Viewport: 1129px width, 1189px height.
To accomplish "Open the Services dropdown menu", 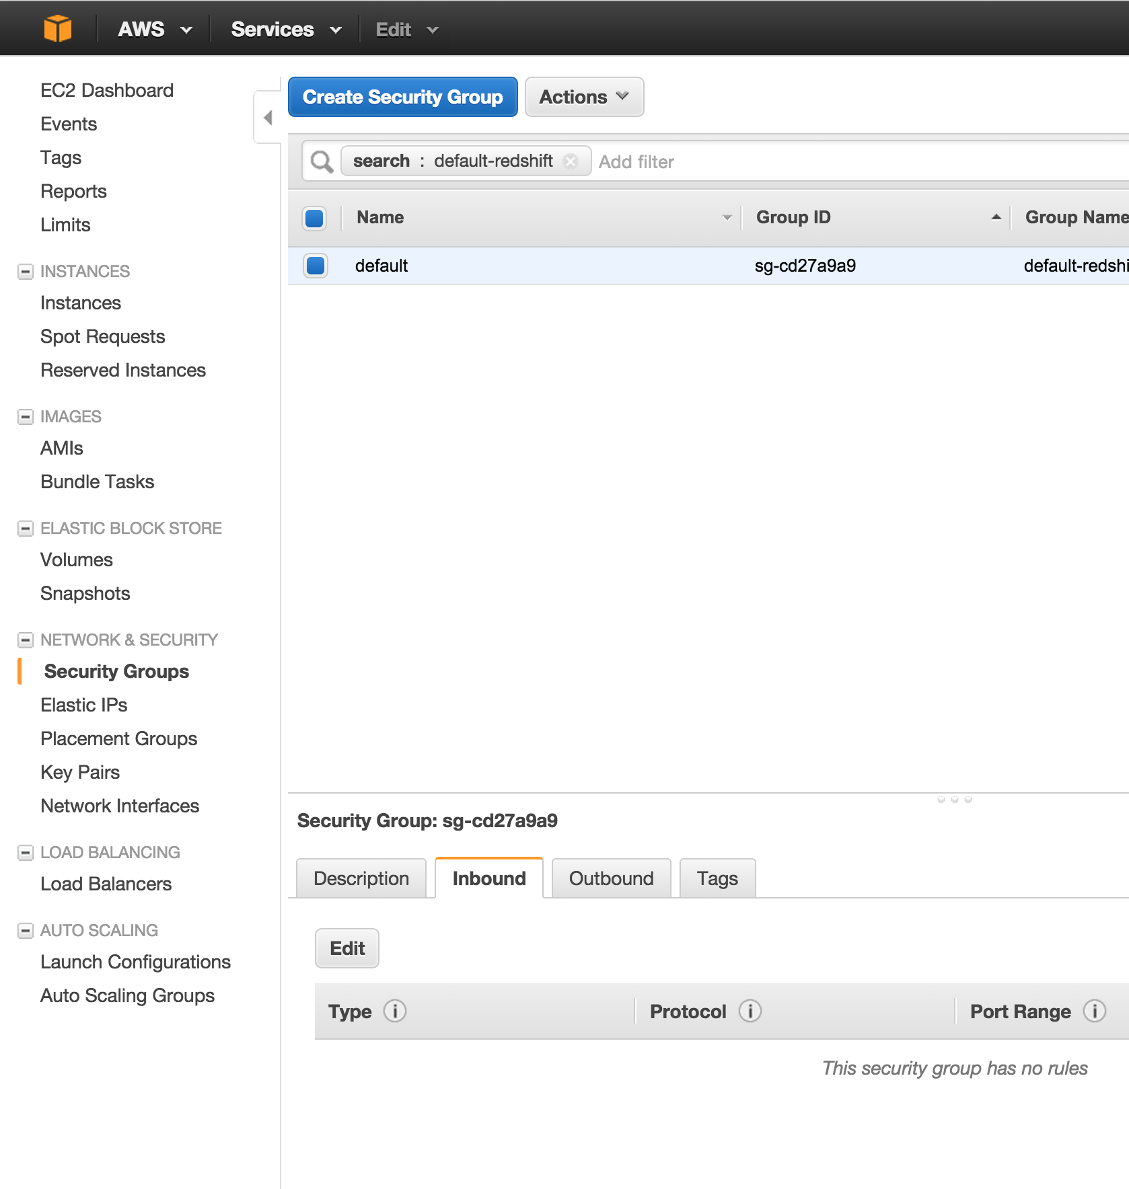I will click(x=286, y=30).
